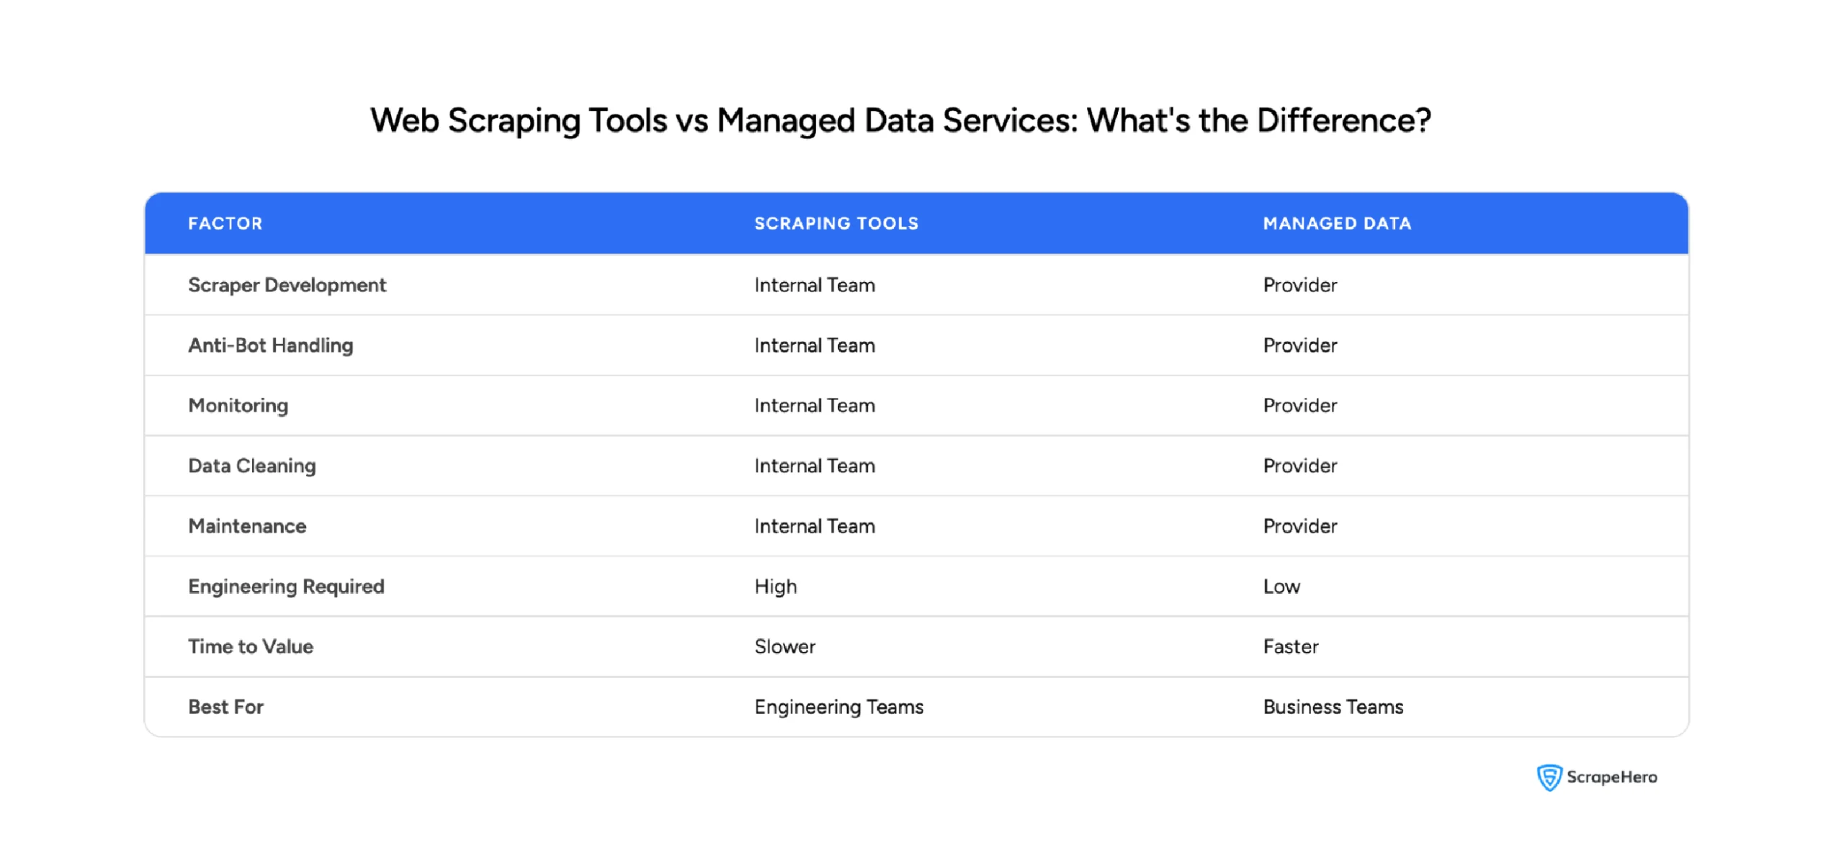Click 'Engineering Teams' in Best For row
Screen dimensions: 1844x847
pos(838,707)
